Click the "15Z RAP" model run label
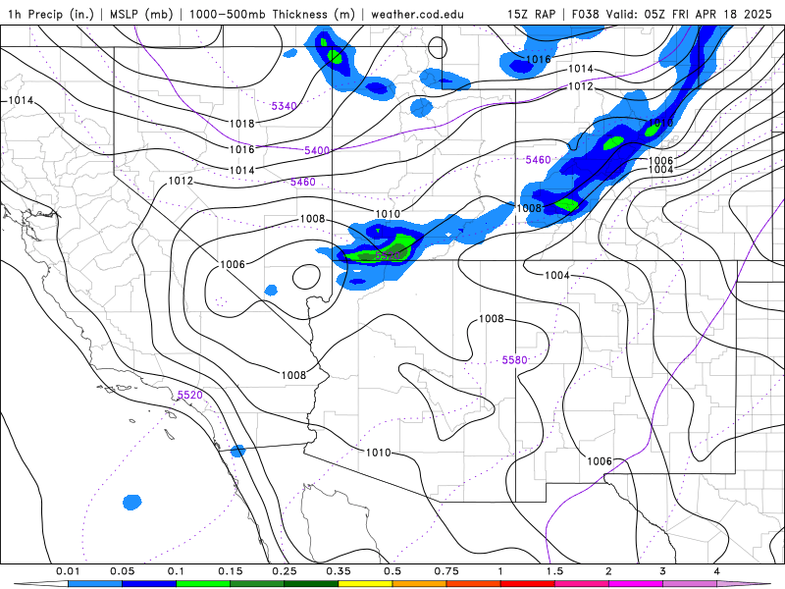785x589 pixels. (531, 14)
